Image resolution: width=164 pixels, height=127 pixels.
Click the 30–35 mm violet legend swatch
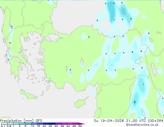tap(58, 124)
